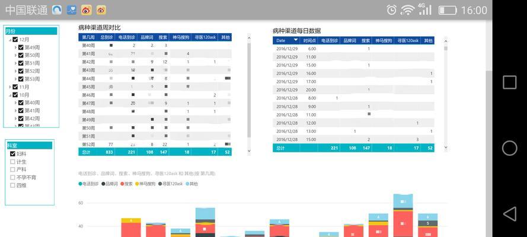Uncheck the 妇科 department checkbox

coord(13,153)
